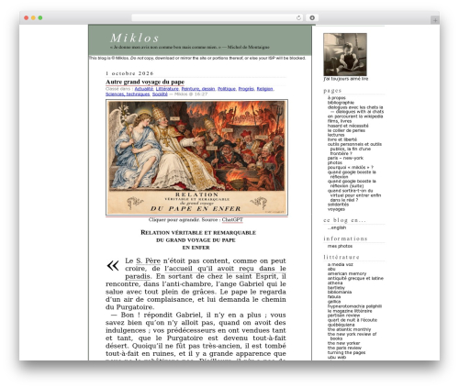This screenshot has width=459, height=388.
Task: Open the Littérature category link
Action: pyautogui.click(x=167, y=89)
